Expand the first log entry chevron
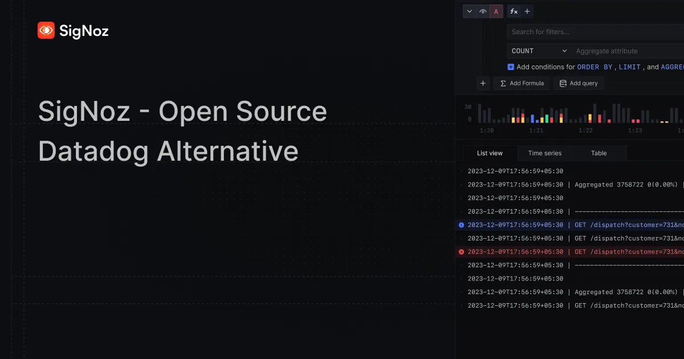The image size is (684, 359). click(462, 170)
